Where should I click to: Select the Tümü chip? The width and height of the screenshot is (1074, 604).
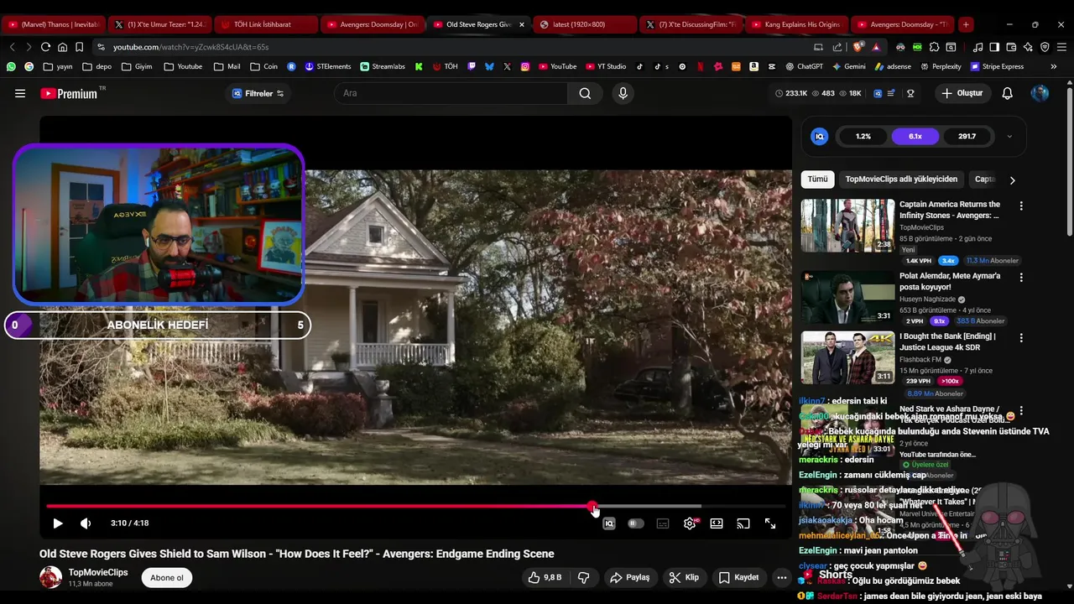tap(817, 180)
